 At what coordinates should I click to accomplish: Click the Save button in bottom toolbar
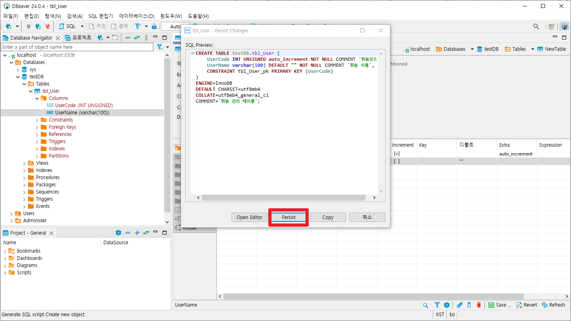500,305
